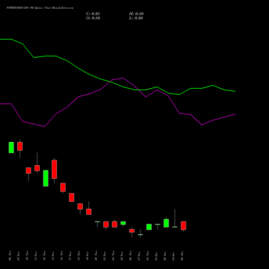
Task: Click the 03 Dec date label
Action: (173, 256)
